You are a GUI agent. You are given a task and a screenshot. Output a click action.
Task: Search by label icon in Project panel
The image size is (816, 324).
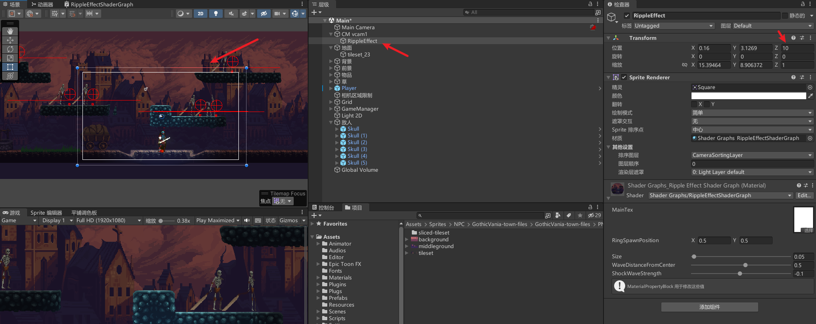click(x=569, y=215)
